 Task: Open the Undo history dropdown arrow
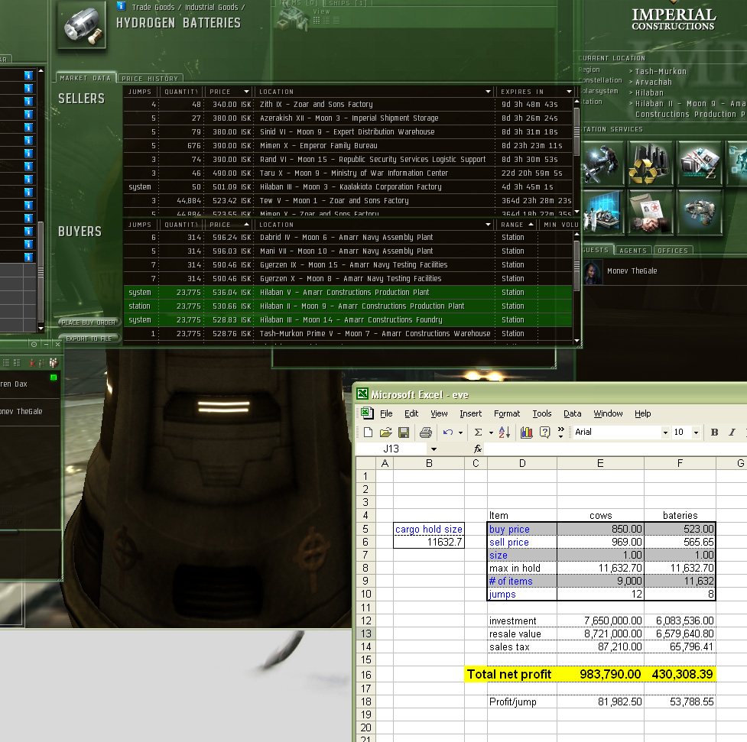[x=460, y=433]
